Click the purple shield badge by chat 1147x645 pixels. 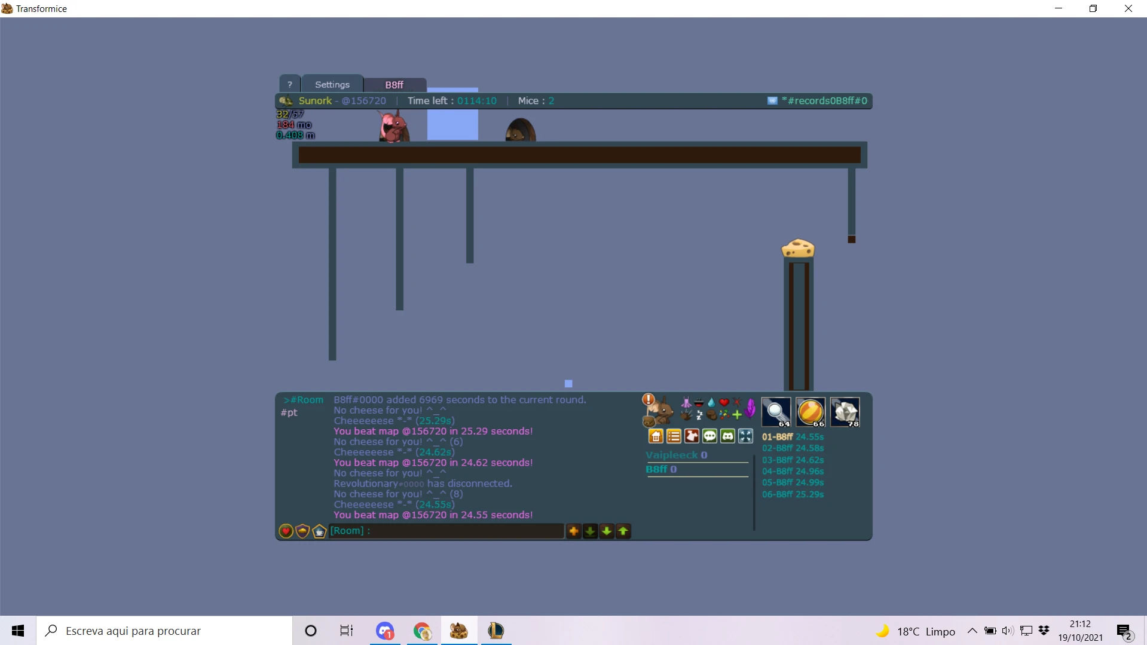click(302, 531)
